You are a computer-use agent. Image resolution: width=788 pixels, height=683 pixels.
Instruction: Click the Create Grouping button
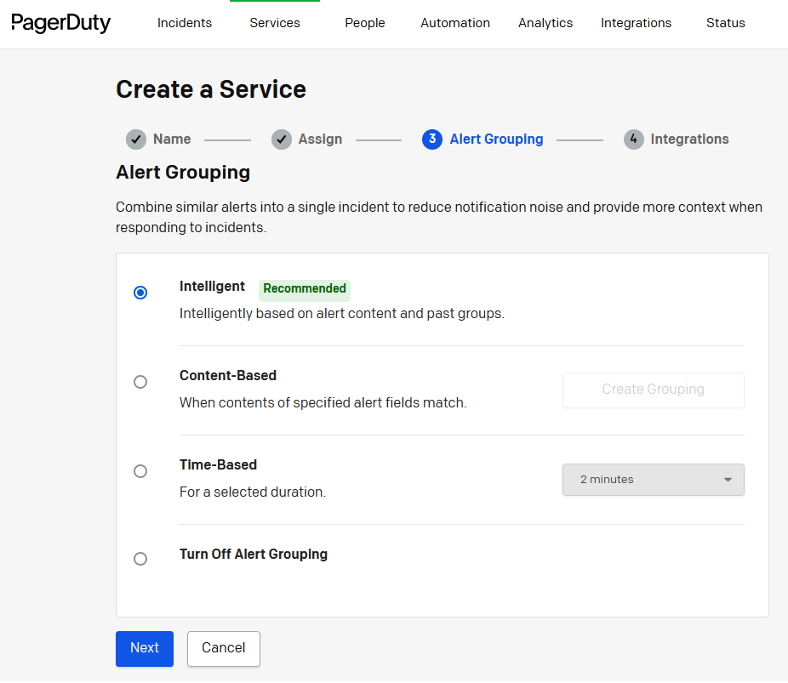click(653, 390)
